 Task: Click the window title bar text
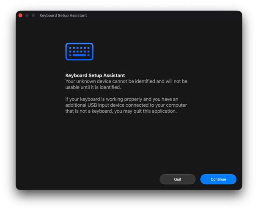pos(63,15)
